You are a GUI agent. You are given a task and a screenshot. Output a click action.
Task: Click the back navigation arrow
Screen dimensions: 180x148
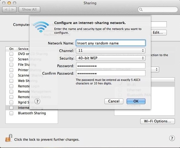coord(6,10)
